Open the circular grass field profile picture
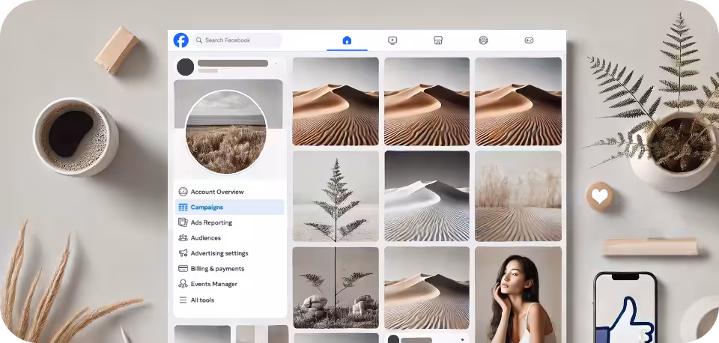 pyautogui.click(x=226, y=132)
